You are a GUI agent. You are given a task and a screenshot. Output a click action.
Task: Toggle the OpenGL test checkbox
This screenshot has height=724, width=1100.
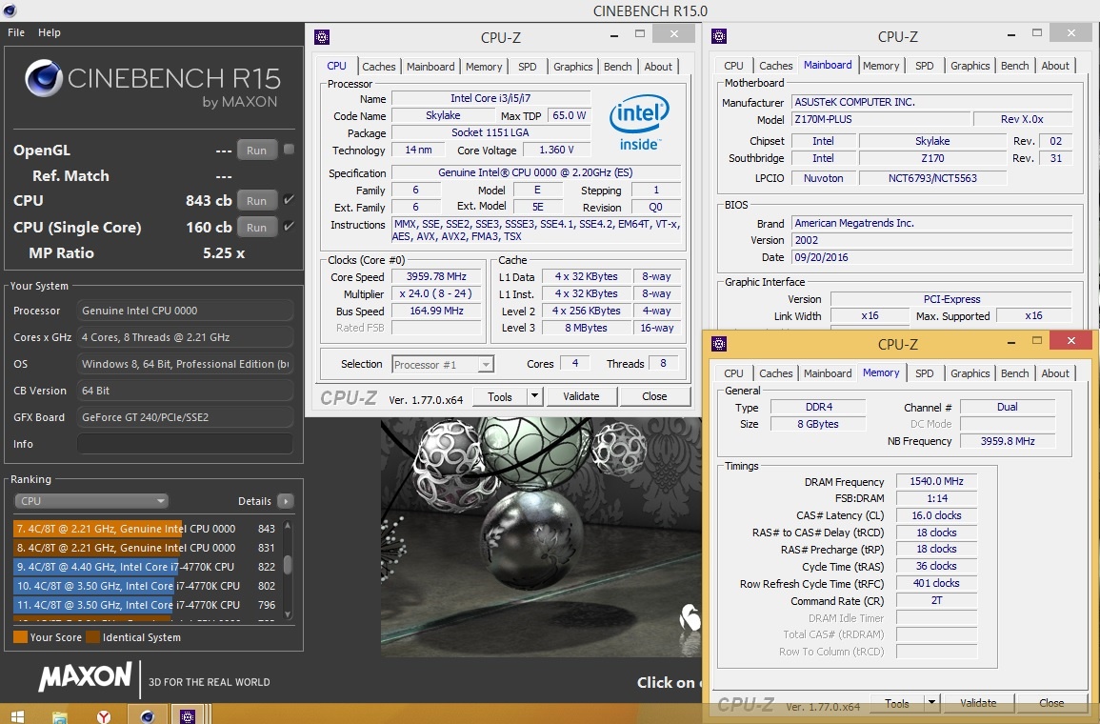click(x=289, y=150)
